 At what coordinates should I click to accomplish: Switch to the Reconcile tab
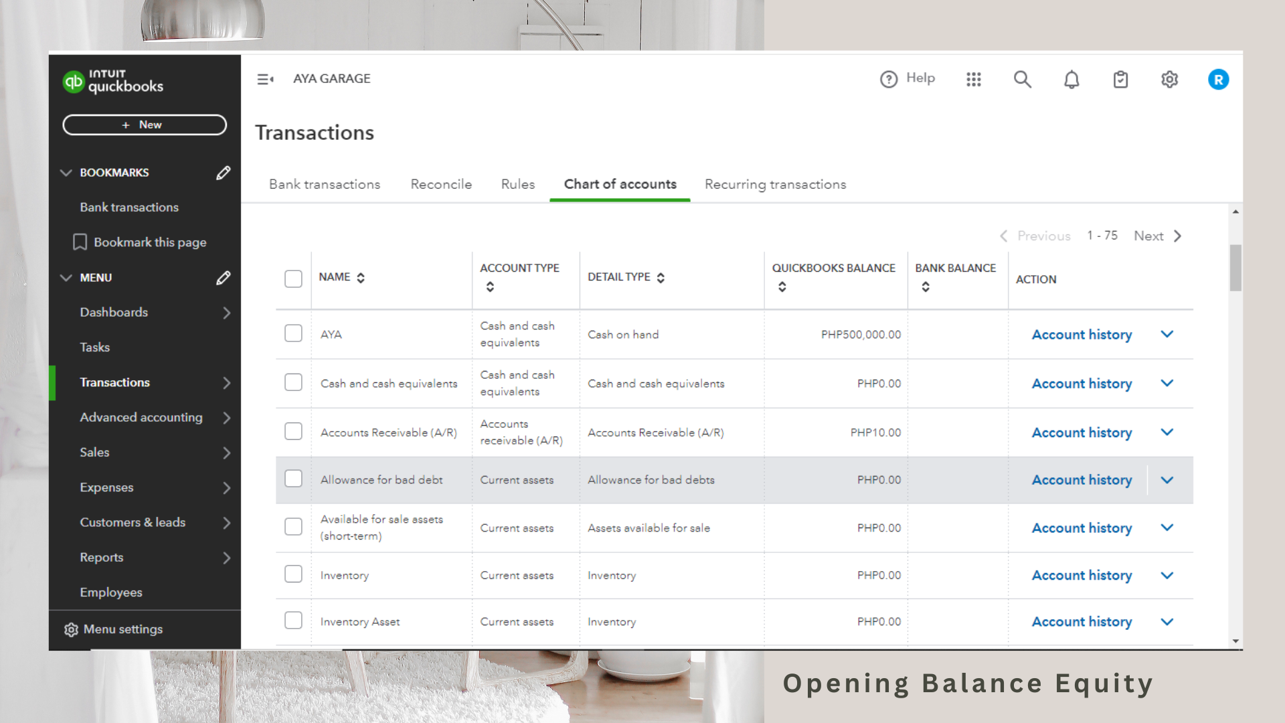(441, 184)
